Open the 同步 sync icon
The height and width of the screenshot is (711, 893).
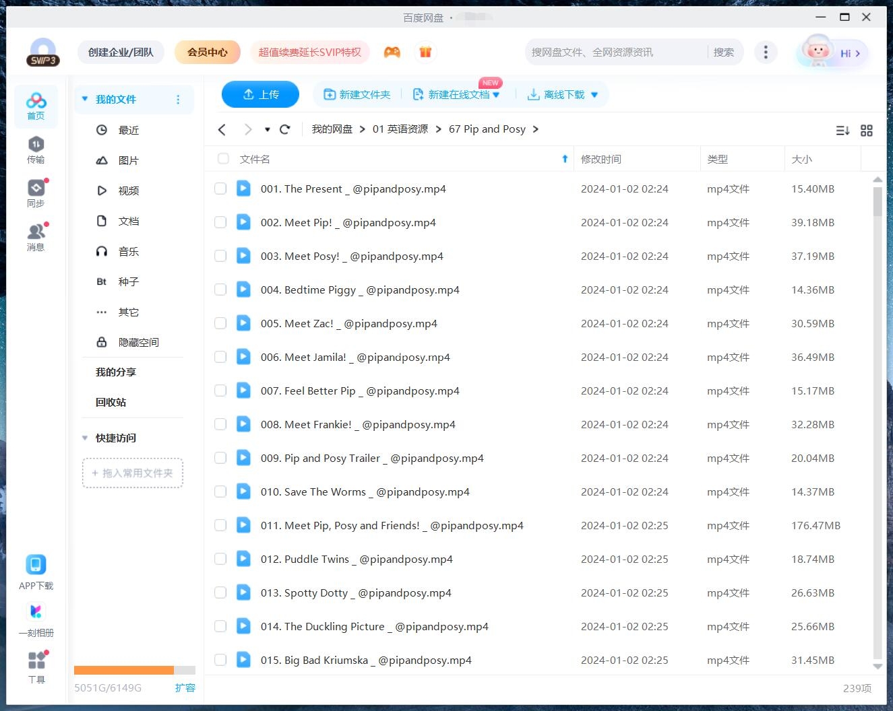(x=36, y=193)
